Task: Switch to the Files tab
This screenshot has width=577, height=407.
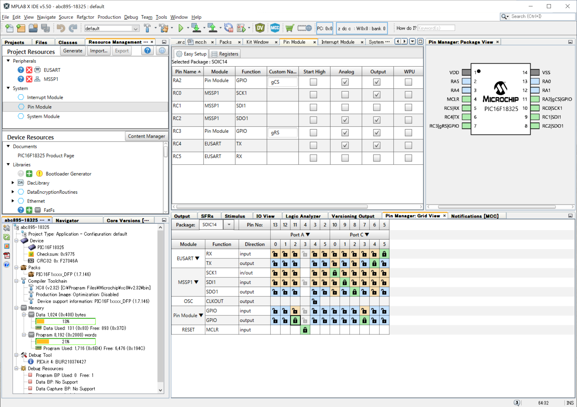Action: click(41, 42)
